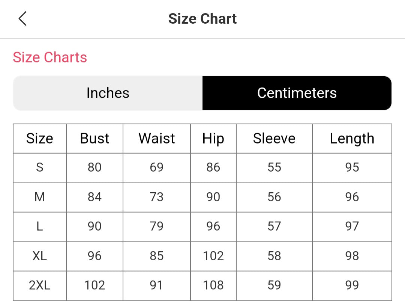The height and width of the screenshot is (302, 405).
Task: Click the Bust column header
Action: point(94,139)
